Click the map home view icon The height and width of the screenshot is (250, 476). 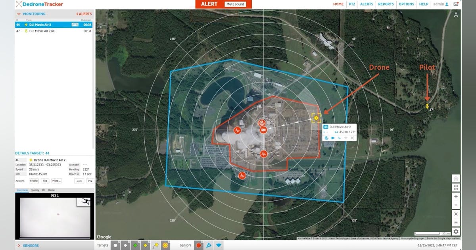tap(456, 179)
